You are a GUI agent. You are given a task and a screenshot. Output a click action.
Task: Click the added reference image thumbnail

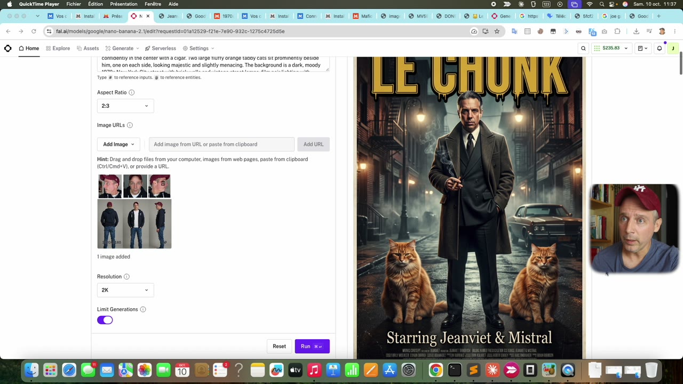pos(134,212)
